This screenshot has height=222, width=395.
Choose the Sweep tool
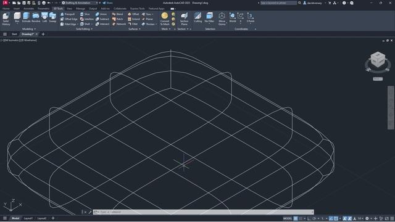[52, 18]
